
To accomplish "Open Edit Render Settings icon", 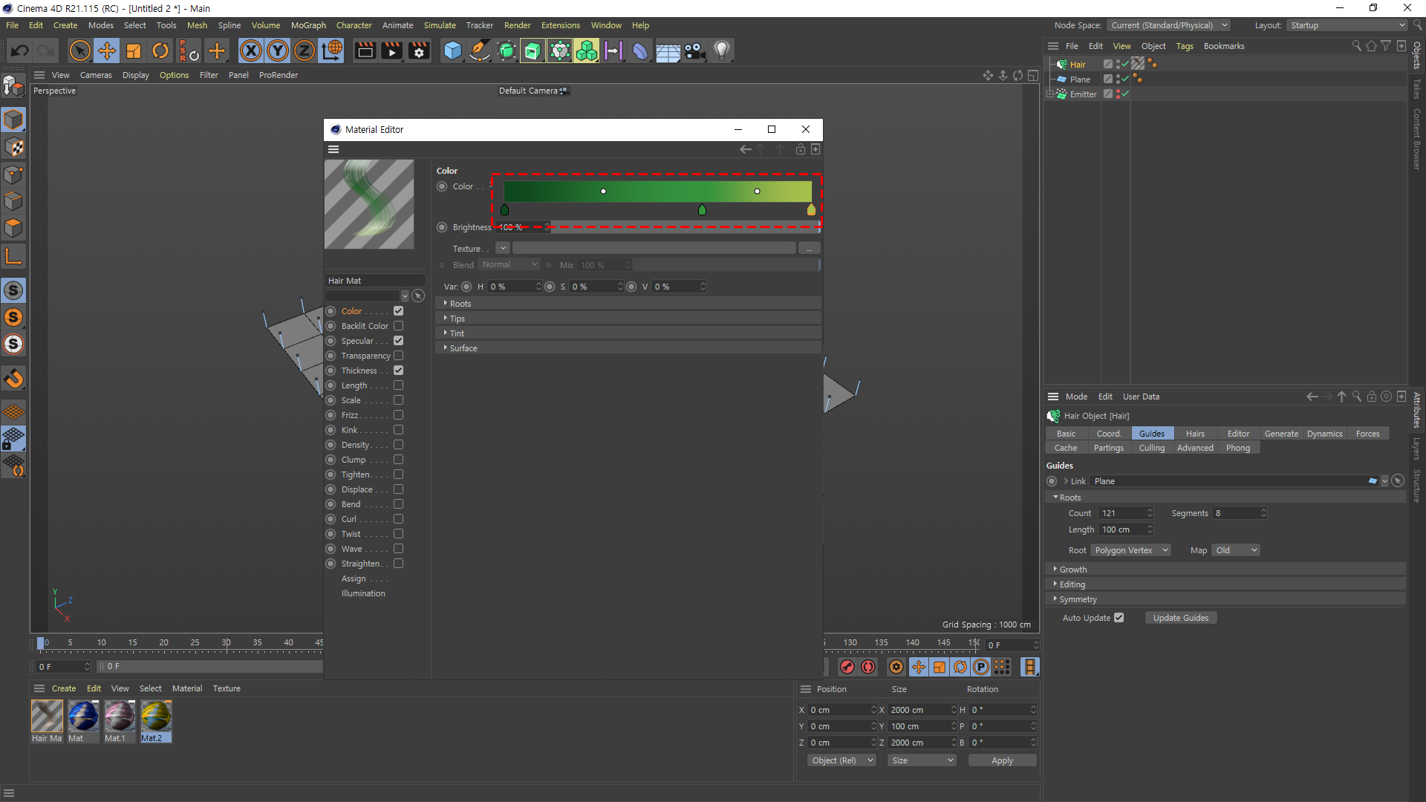I will tap(419, 51).
